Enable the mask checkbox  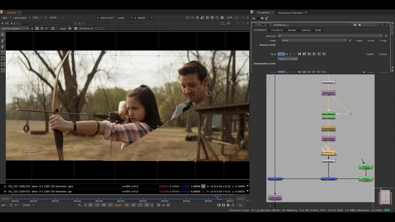(279, 40)
